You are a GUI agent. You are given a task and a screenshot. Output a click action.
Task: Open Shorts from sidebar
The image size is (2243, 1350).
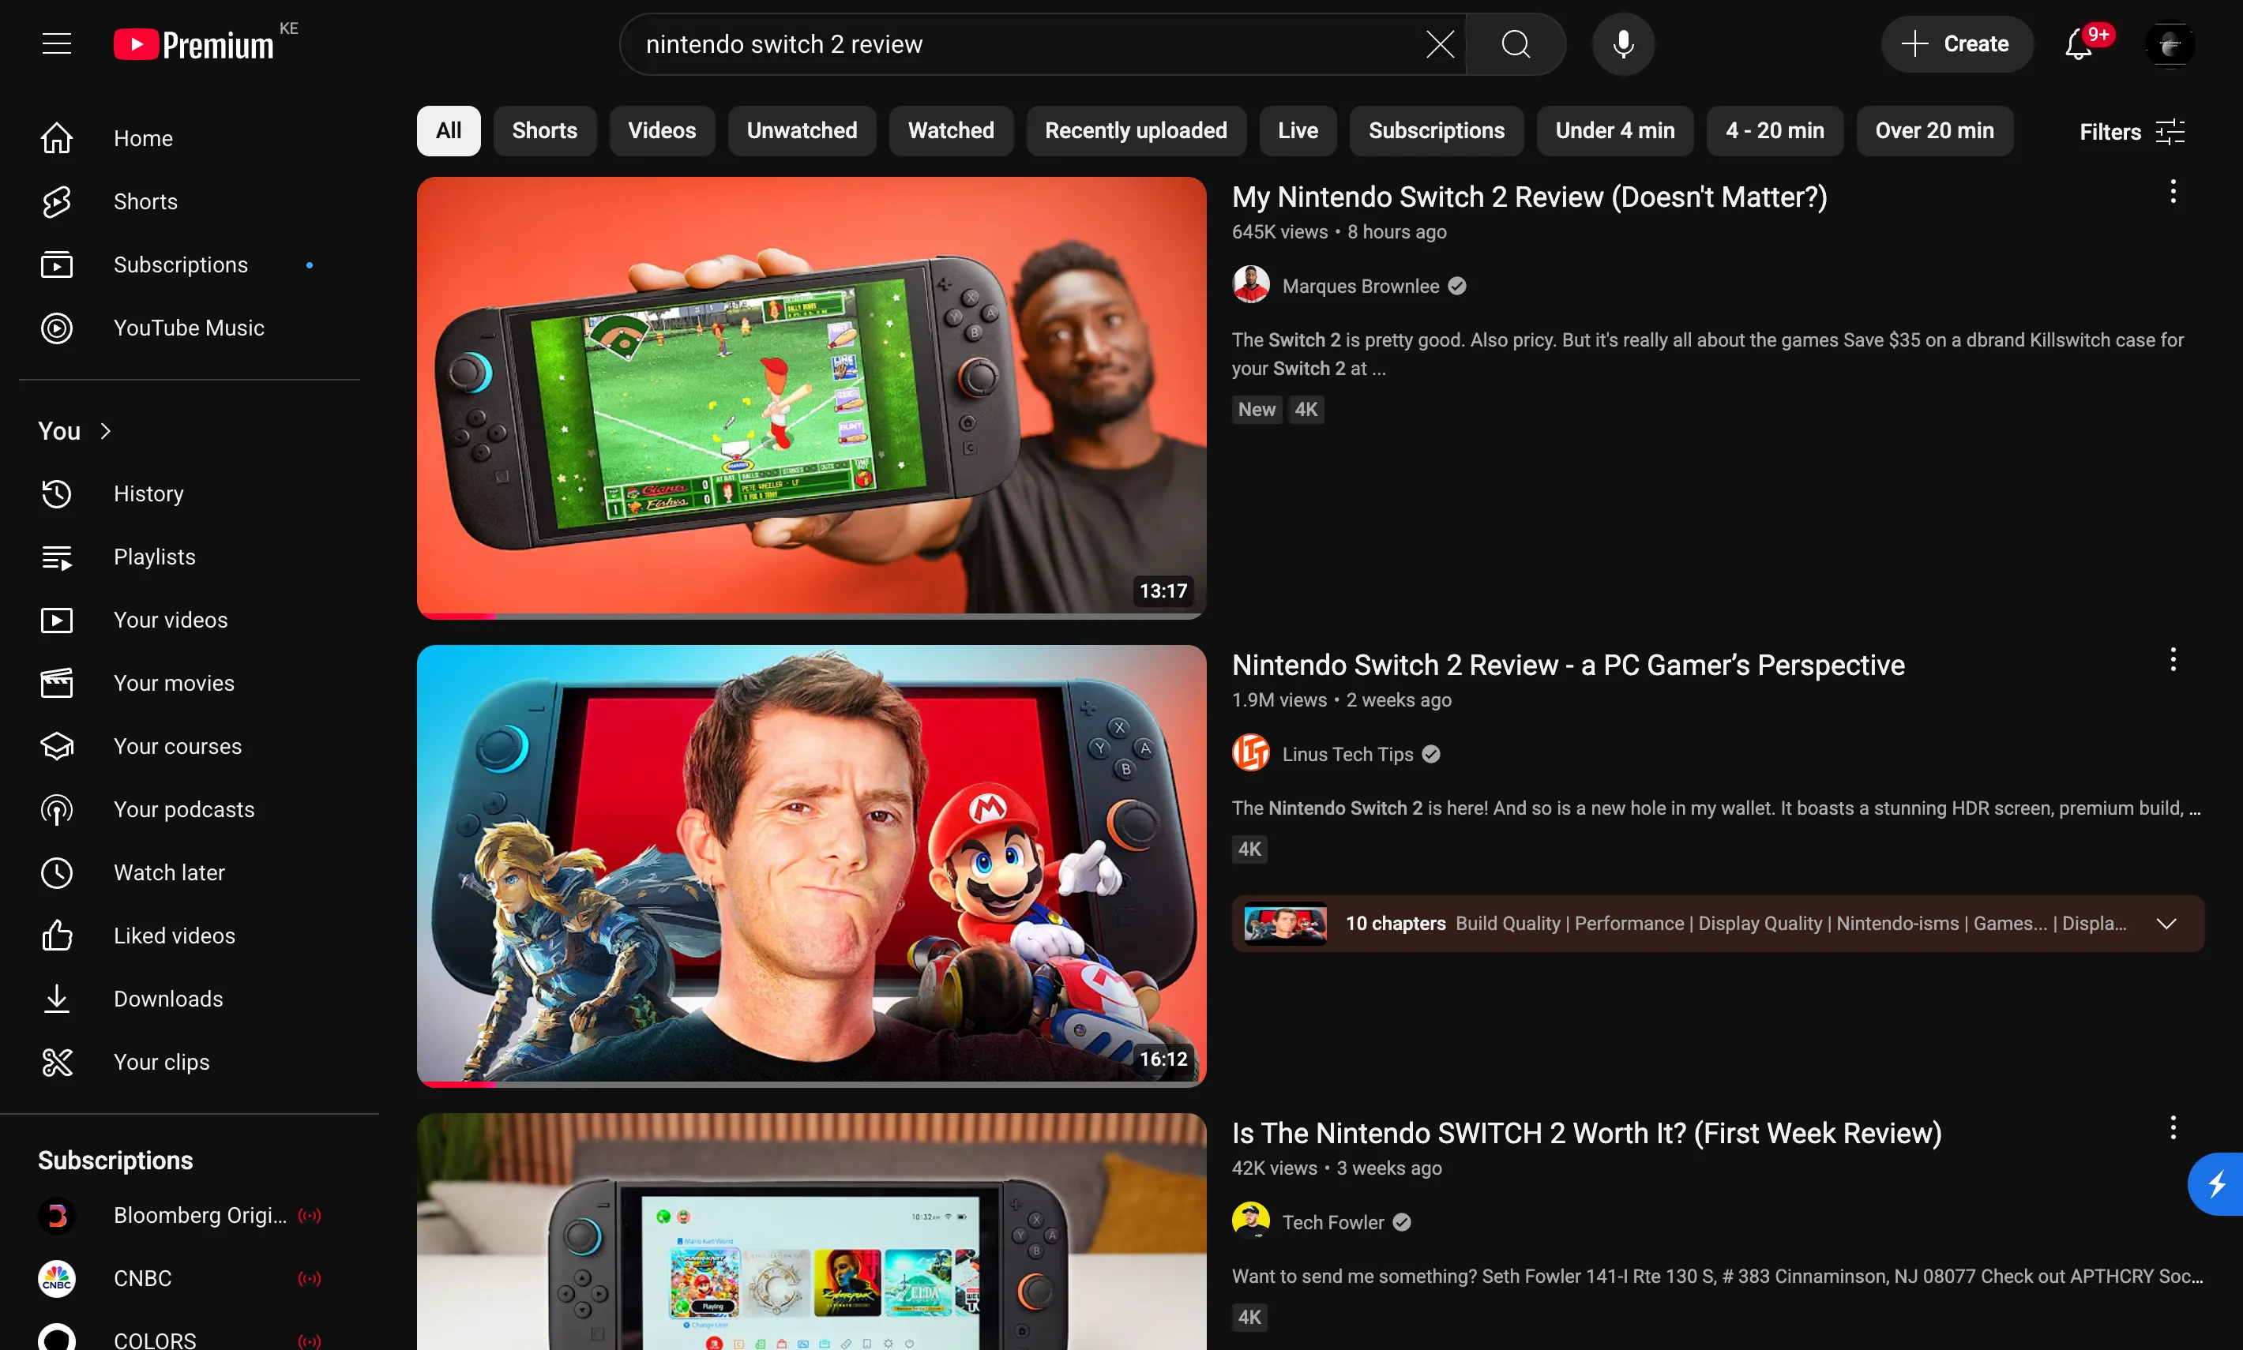[190, 202]
